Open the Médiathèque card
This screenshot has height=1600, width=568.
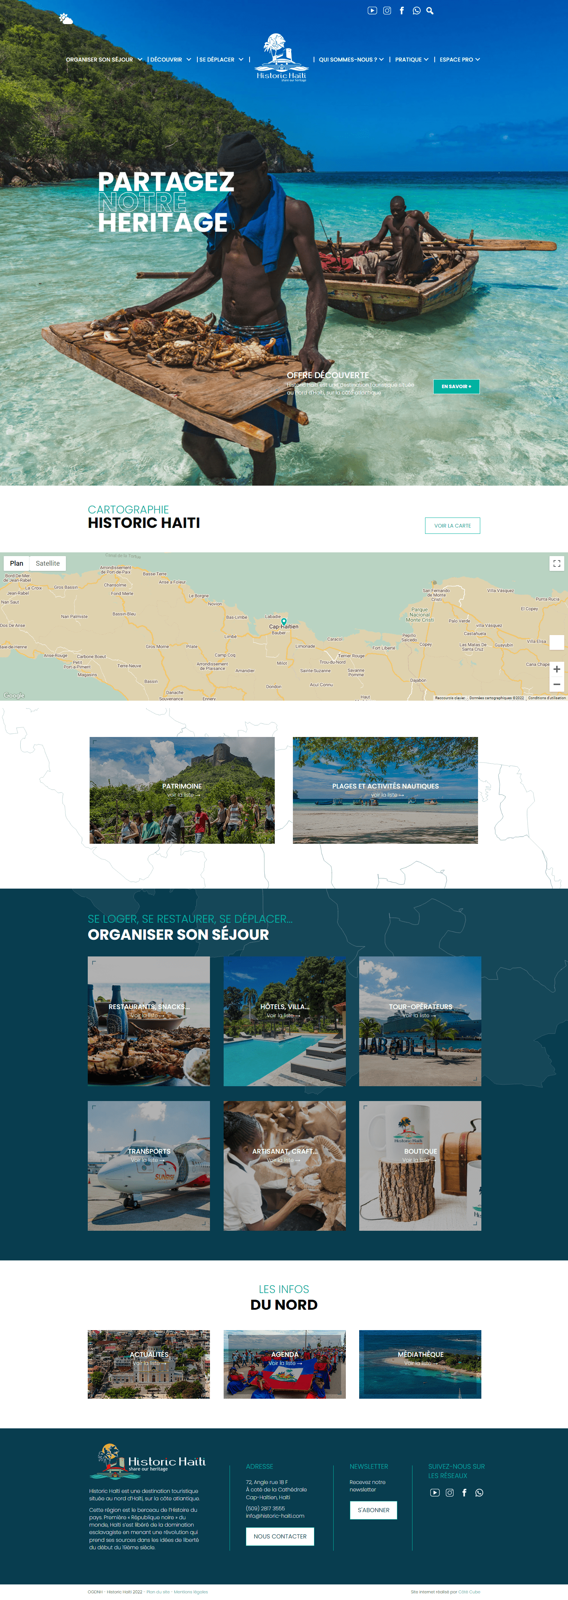(420, 1364)
